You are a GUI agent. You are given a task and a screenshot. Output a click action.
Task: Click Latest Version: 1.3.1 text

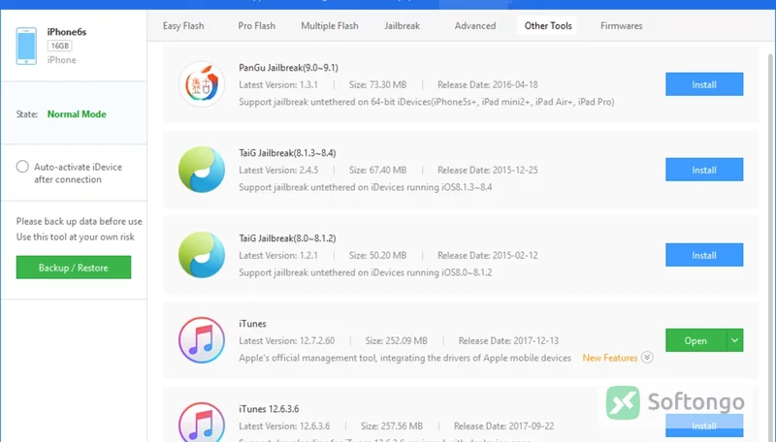[x=278, y=84]
